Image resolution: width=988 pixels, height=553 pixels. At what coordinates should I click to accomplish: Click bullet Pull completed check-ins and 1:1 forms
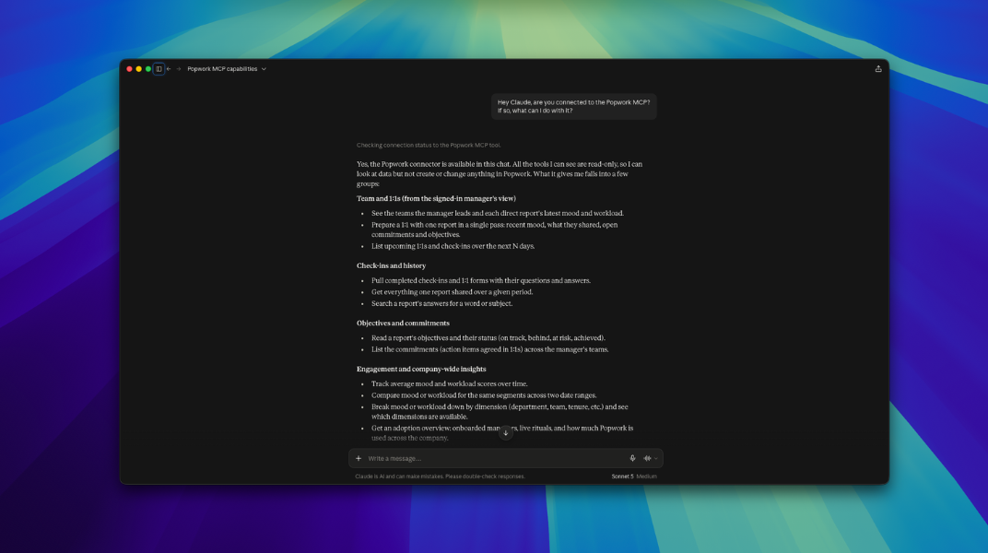coord(481,281)
